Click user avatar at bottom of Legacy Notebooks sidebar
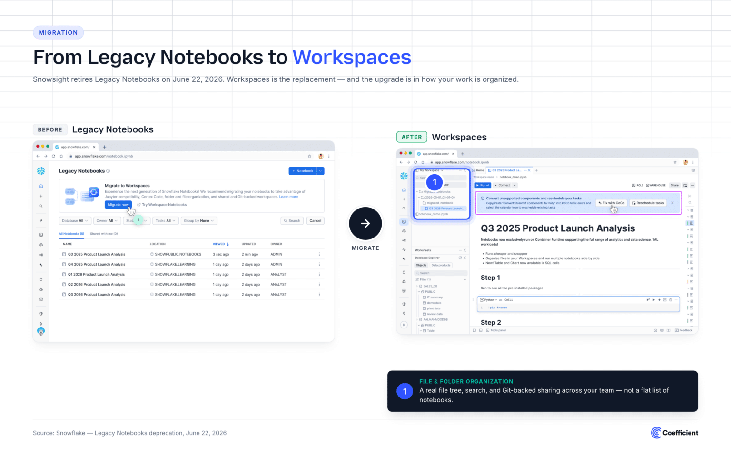The image size is (731, 457). (41, 331)
